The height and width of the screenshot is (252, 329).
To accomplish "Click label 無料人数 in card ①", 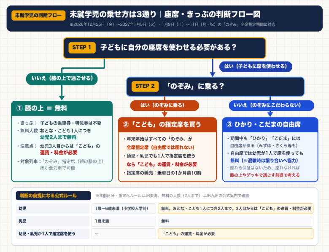I will [x=29, y=131].
